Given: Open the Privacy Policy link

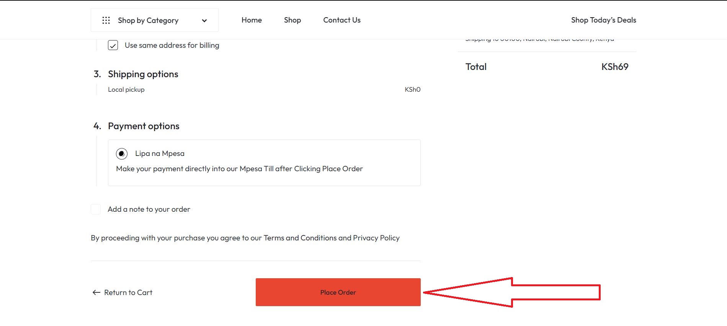Looking at the screenshot, I should click(x=376, y=237).
